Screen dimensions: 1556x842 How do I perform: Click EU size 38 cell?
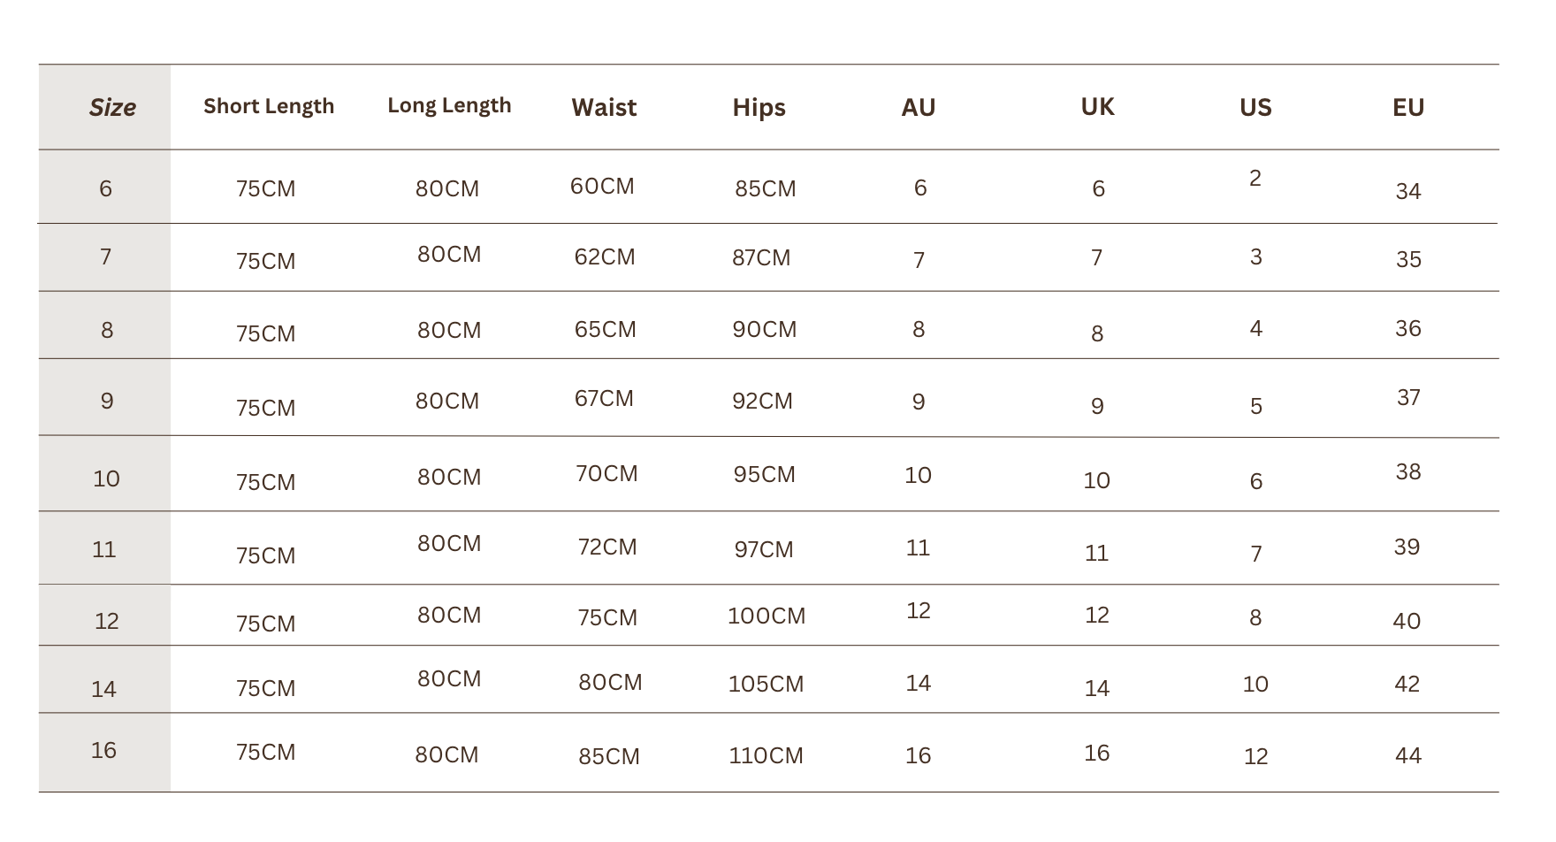point(1408,472)
